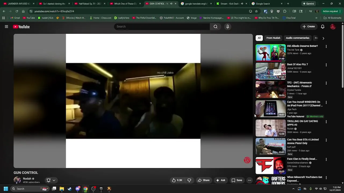The height and width of the screenshot is (193, 344).
Task: Open the YouTube guide hamburger menu
Action: point(6,27)
